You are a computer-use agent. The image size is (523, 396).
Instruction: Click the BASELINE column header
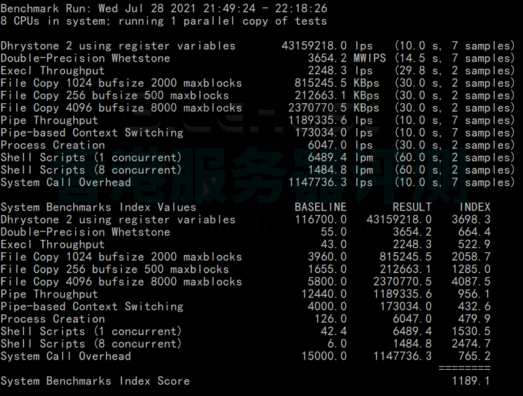(x=320, y=207)
